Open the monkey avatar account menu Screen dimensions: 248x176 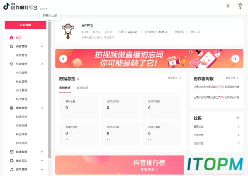tap(240, 6)
